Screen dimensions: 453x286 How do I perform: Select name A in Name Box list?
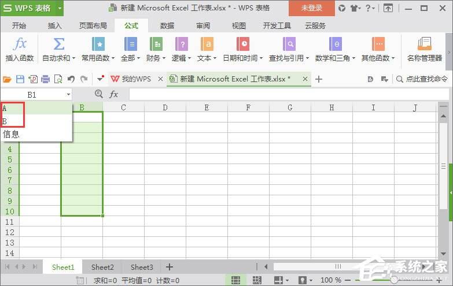[36, 108]
